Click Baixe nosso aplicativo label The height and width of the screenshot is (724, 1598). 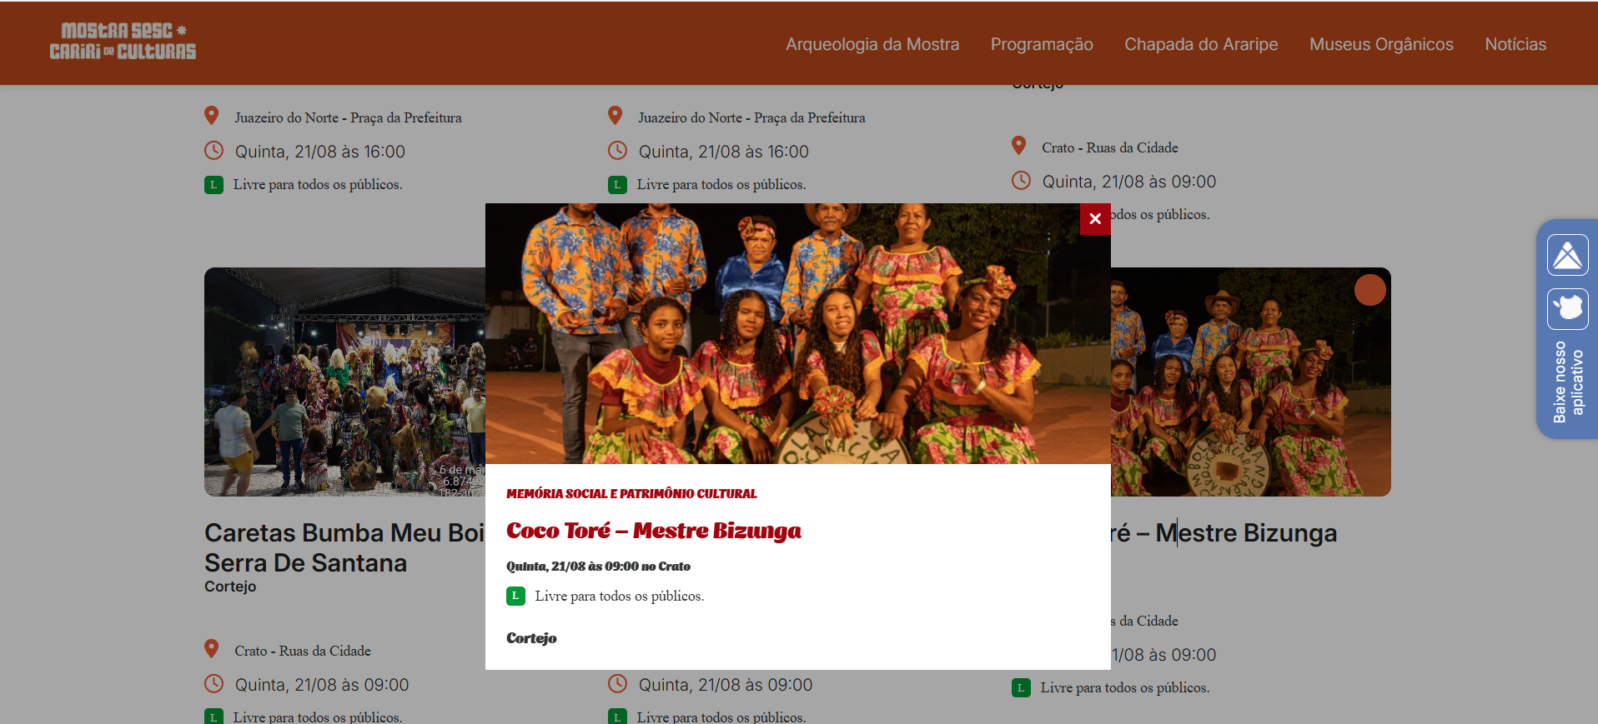coord(1568,382)
